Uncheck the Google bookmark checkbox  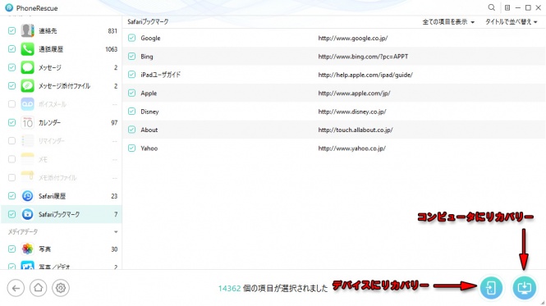click(131, 38)
